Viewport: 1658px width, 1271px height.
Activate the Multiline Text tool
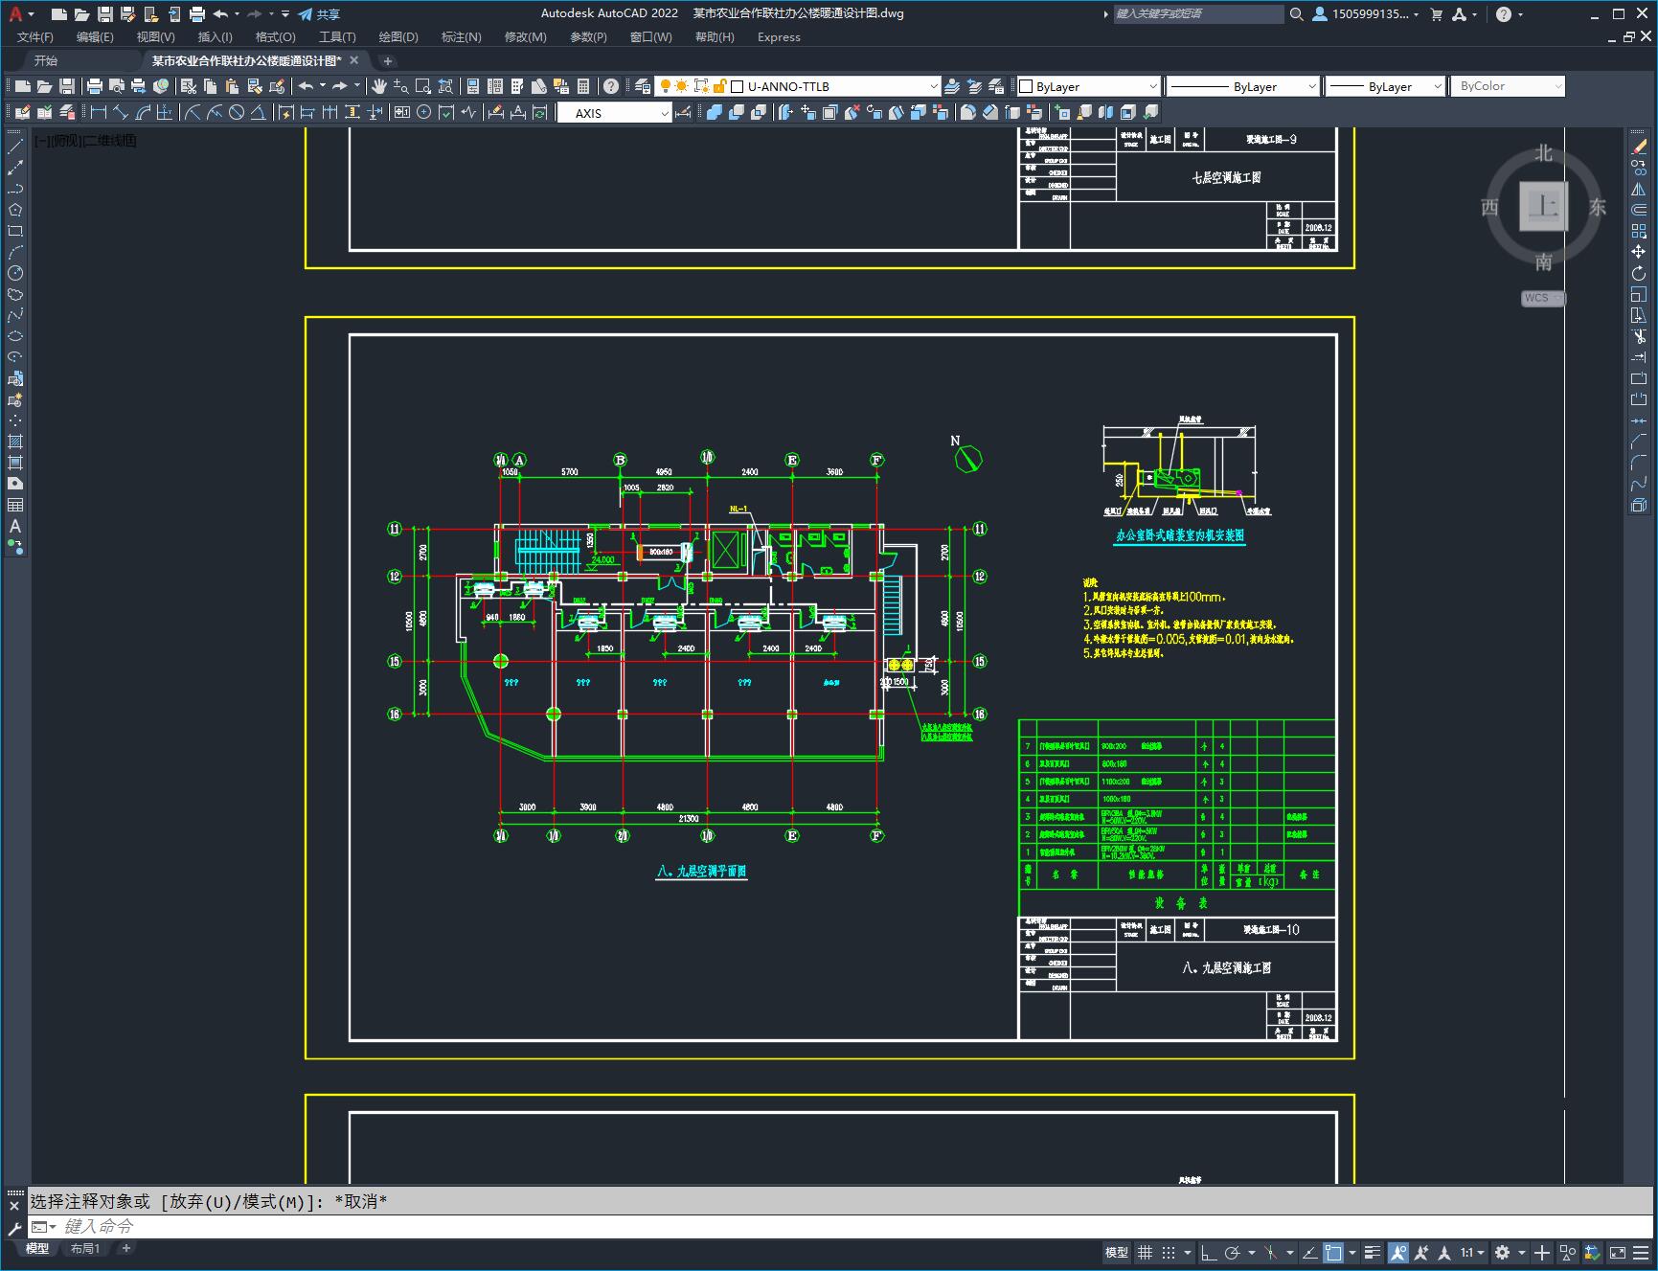pos(15,526)
